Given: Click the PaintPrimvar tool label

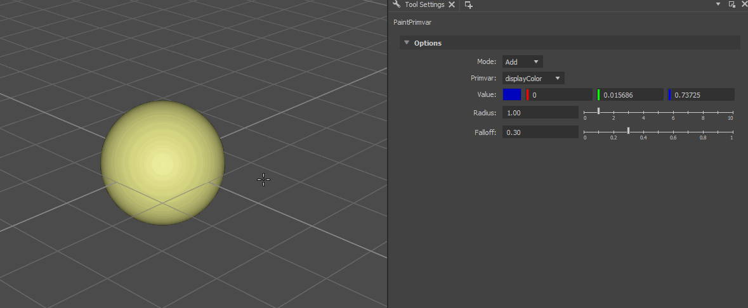Looking at the screenshot, I should [412, 22].
